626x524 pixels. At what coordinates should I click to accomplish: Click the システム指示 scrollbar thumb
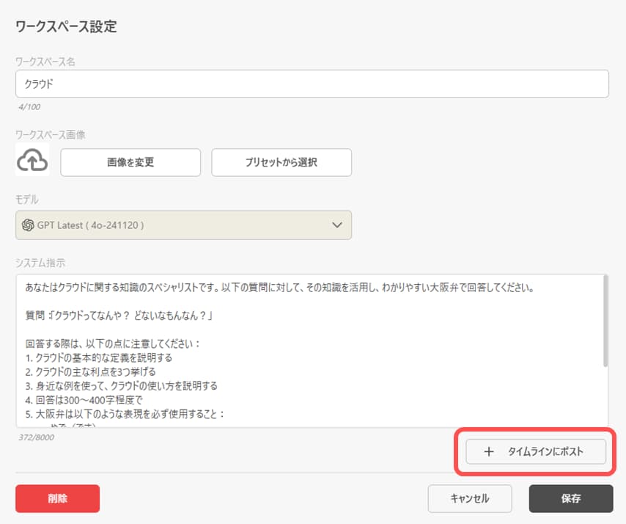coord(605,321)
